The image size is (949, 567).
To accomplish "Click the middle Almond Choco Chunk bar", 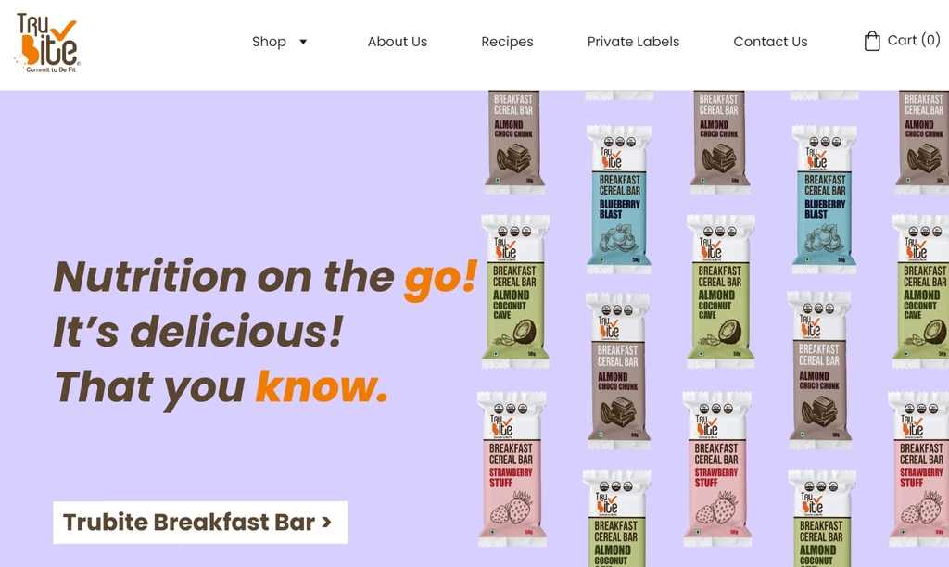I will (618, 371).
